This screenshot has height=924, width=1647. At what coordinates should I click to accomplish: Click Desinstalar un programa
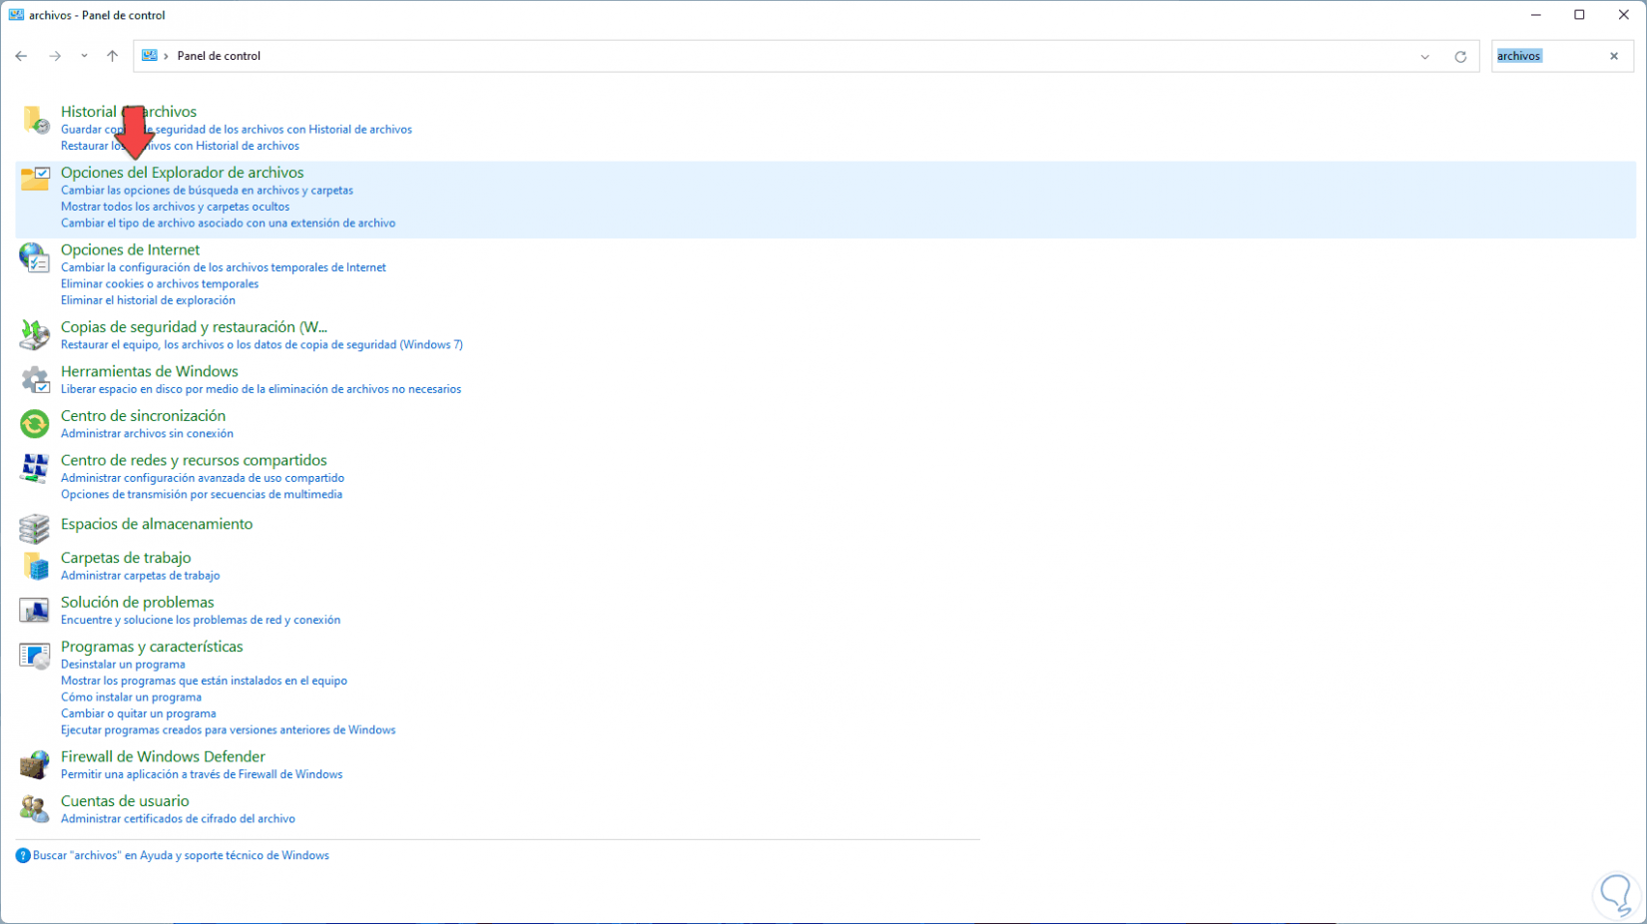click(x=123, y=665)
